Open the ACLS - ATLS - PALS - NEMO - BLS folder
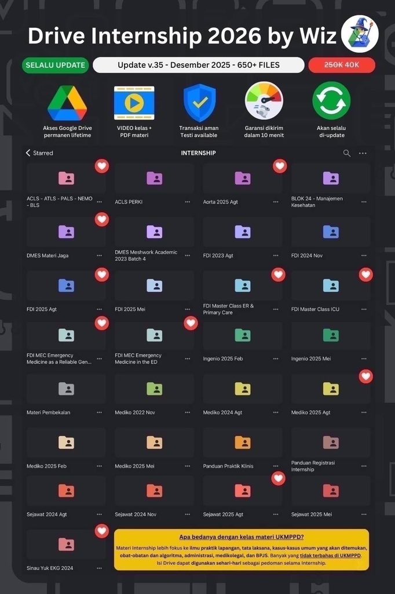Image resolution: width=395 pixels, height=594 pixels. (66, 185)
